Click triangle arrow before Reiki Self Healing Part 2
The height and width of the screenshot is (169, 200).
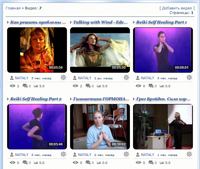coord(8,99)
